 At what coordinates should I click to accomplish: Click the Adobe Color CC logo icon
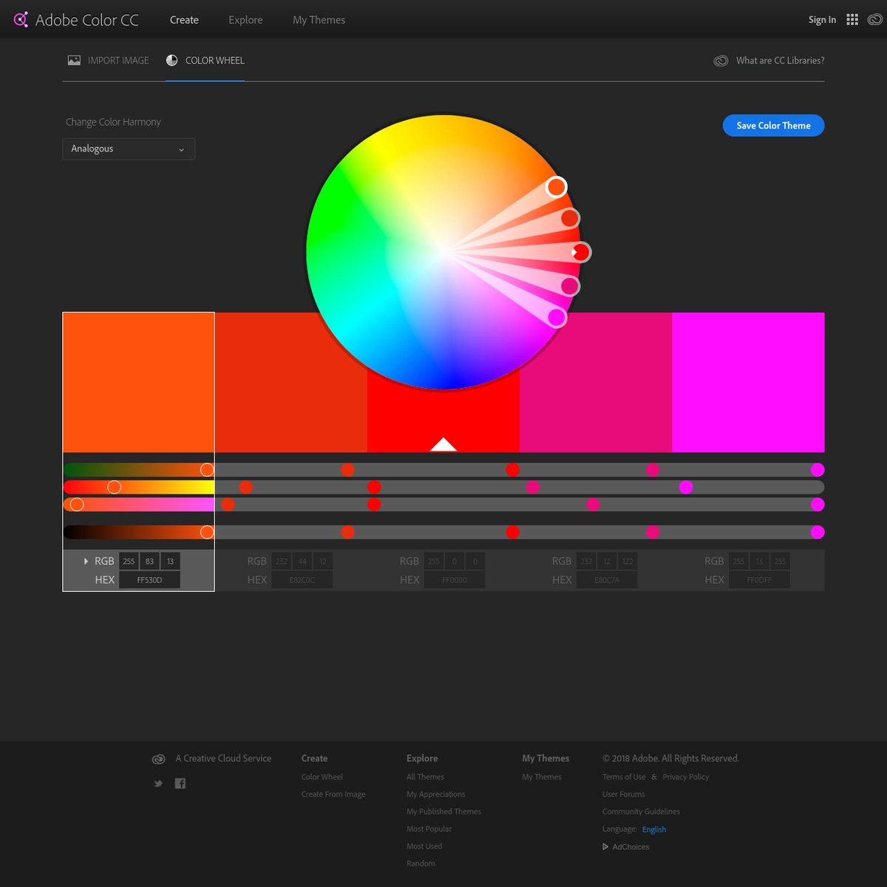pyautogui.click(x=21, y=20)
